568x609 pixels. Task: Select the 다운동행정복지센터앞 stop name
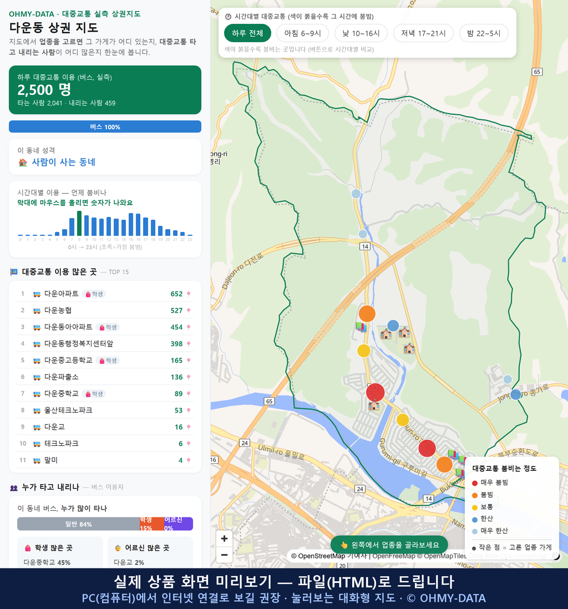[x=79, y=344]
